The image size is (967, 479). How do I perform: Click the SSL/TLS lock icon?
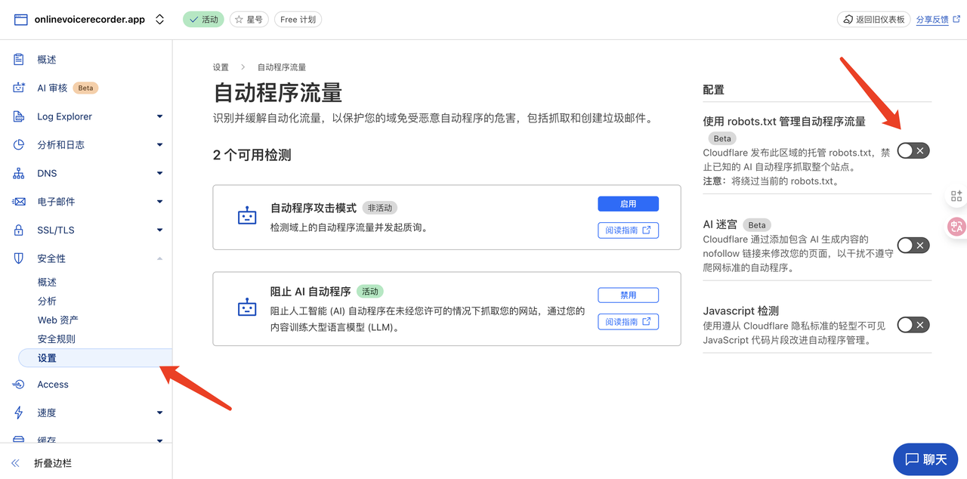[x=19, y=230]
